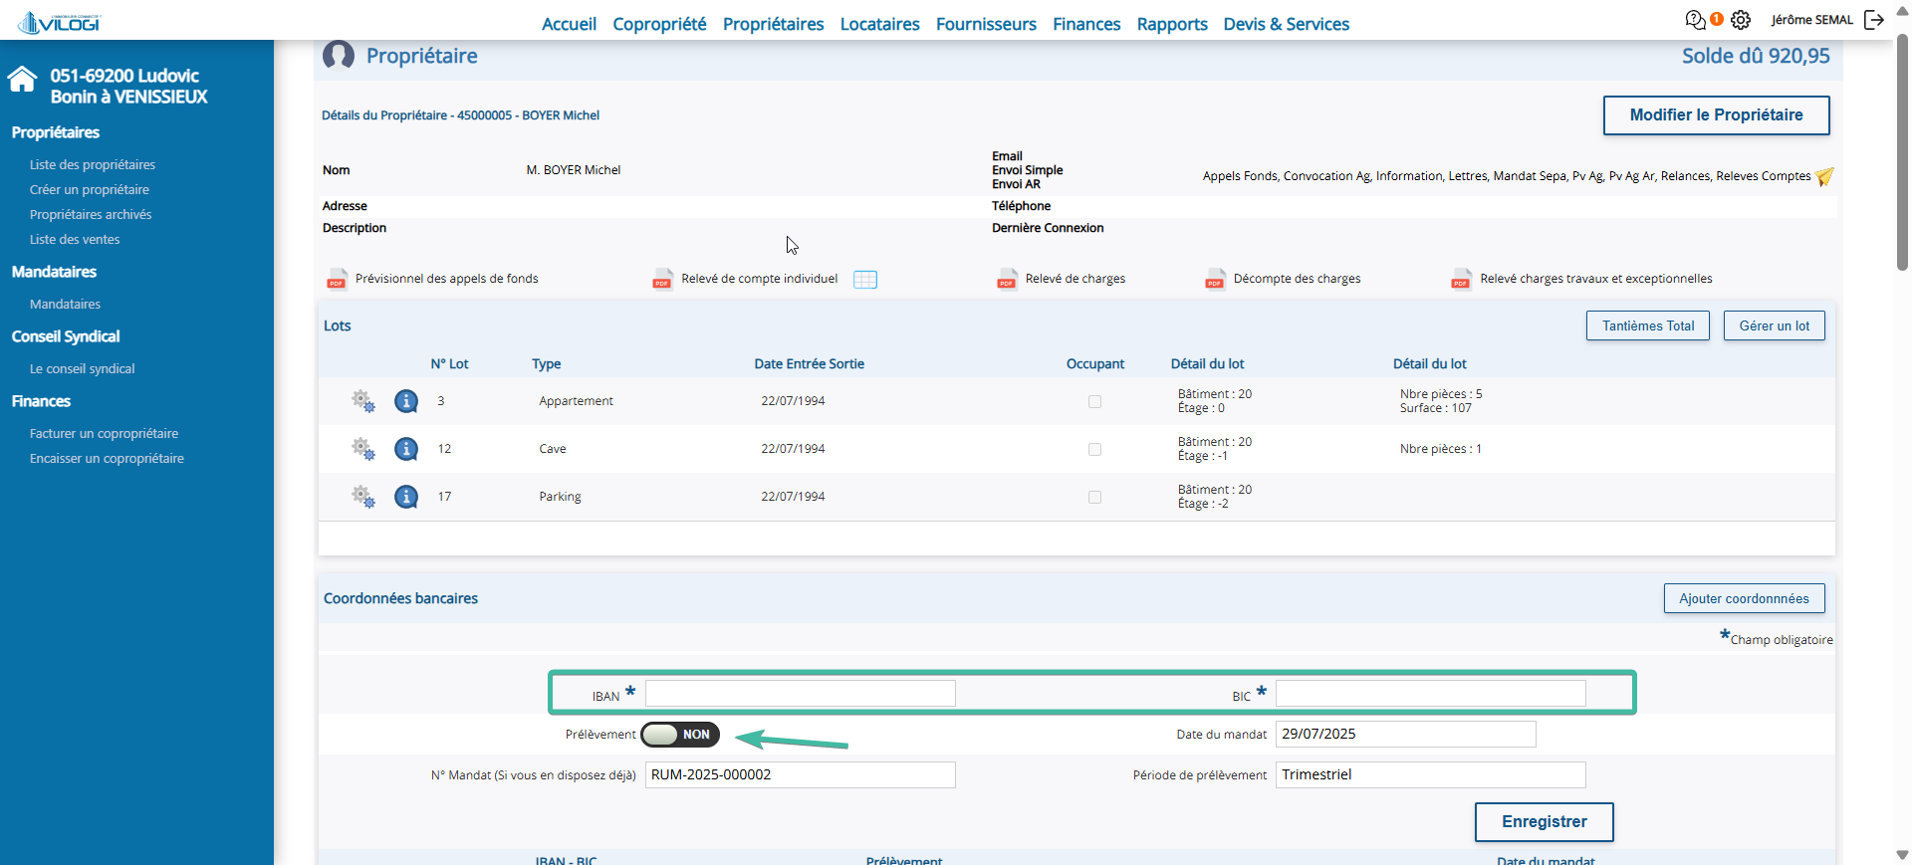1912x865 pixels.
Task: Click the Tantièmes Total button
Action: [1648, 325]
